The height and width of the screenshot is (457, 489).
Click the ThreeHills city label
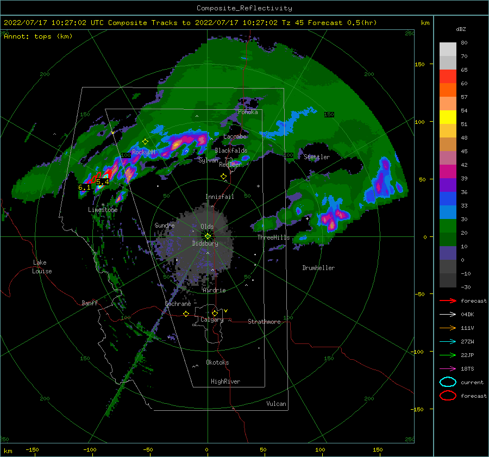(273, 237)
